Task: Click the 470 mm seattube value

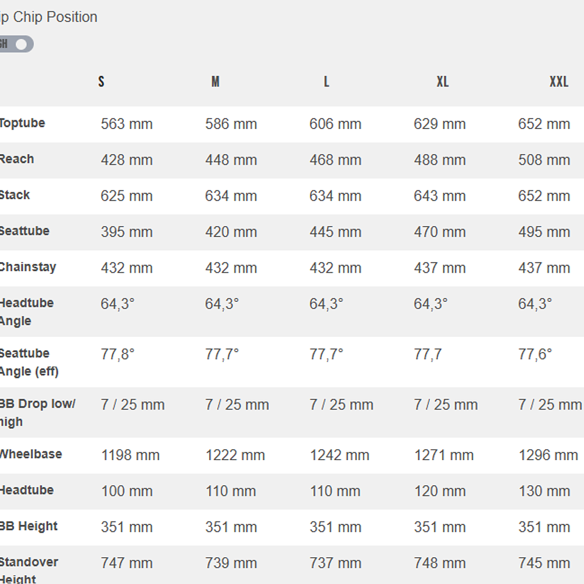Action: (x=440, y=232)
